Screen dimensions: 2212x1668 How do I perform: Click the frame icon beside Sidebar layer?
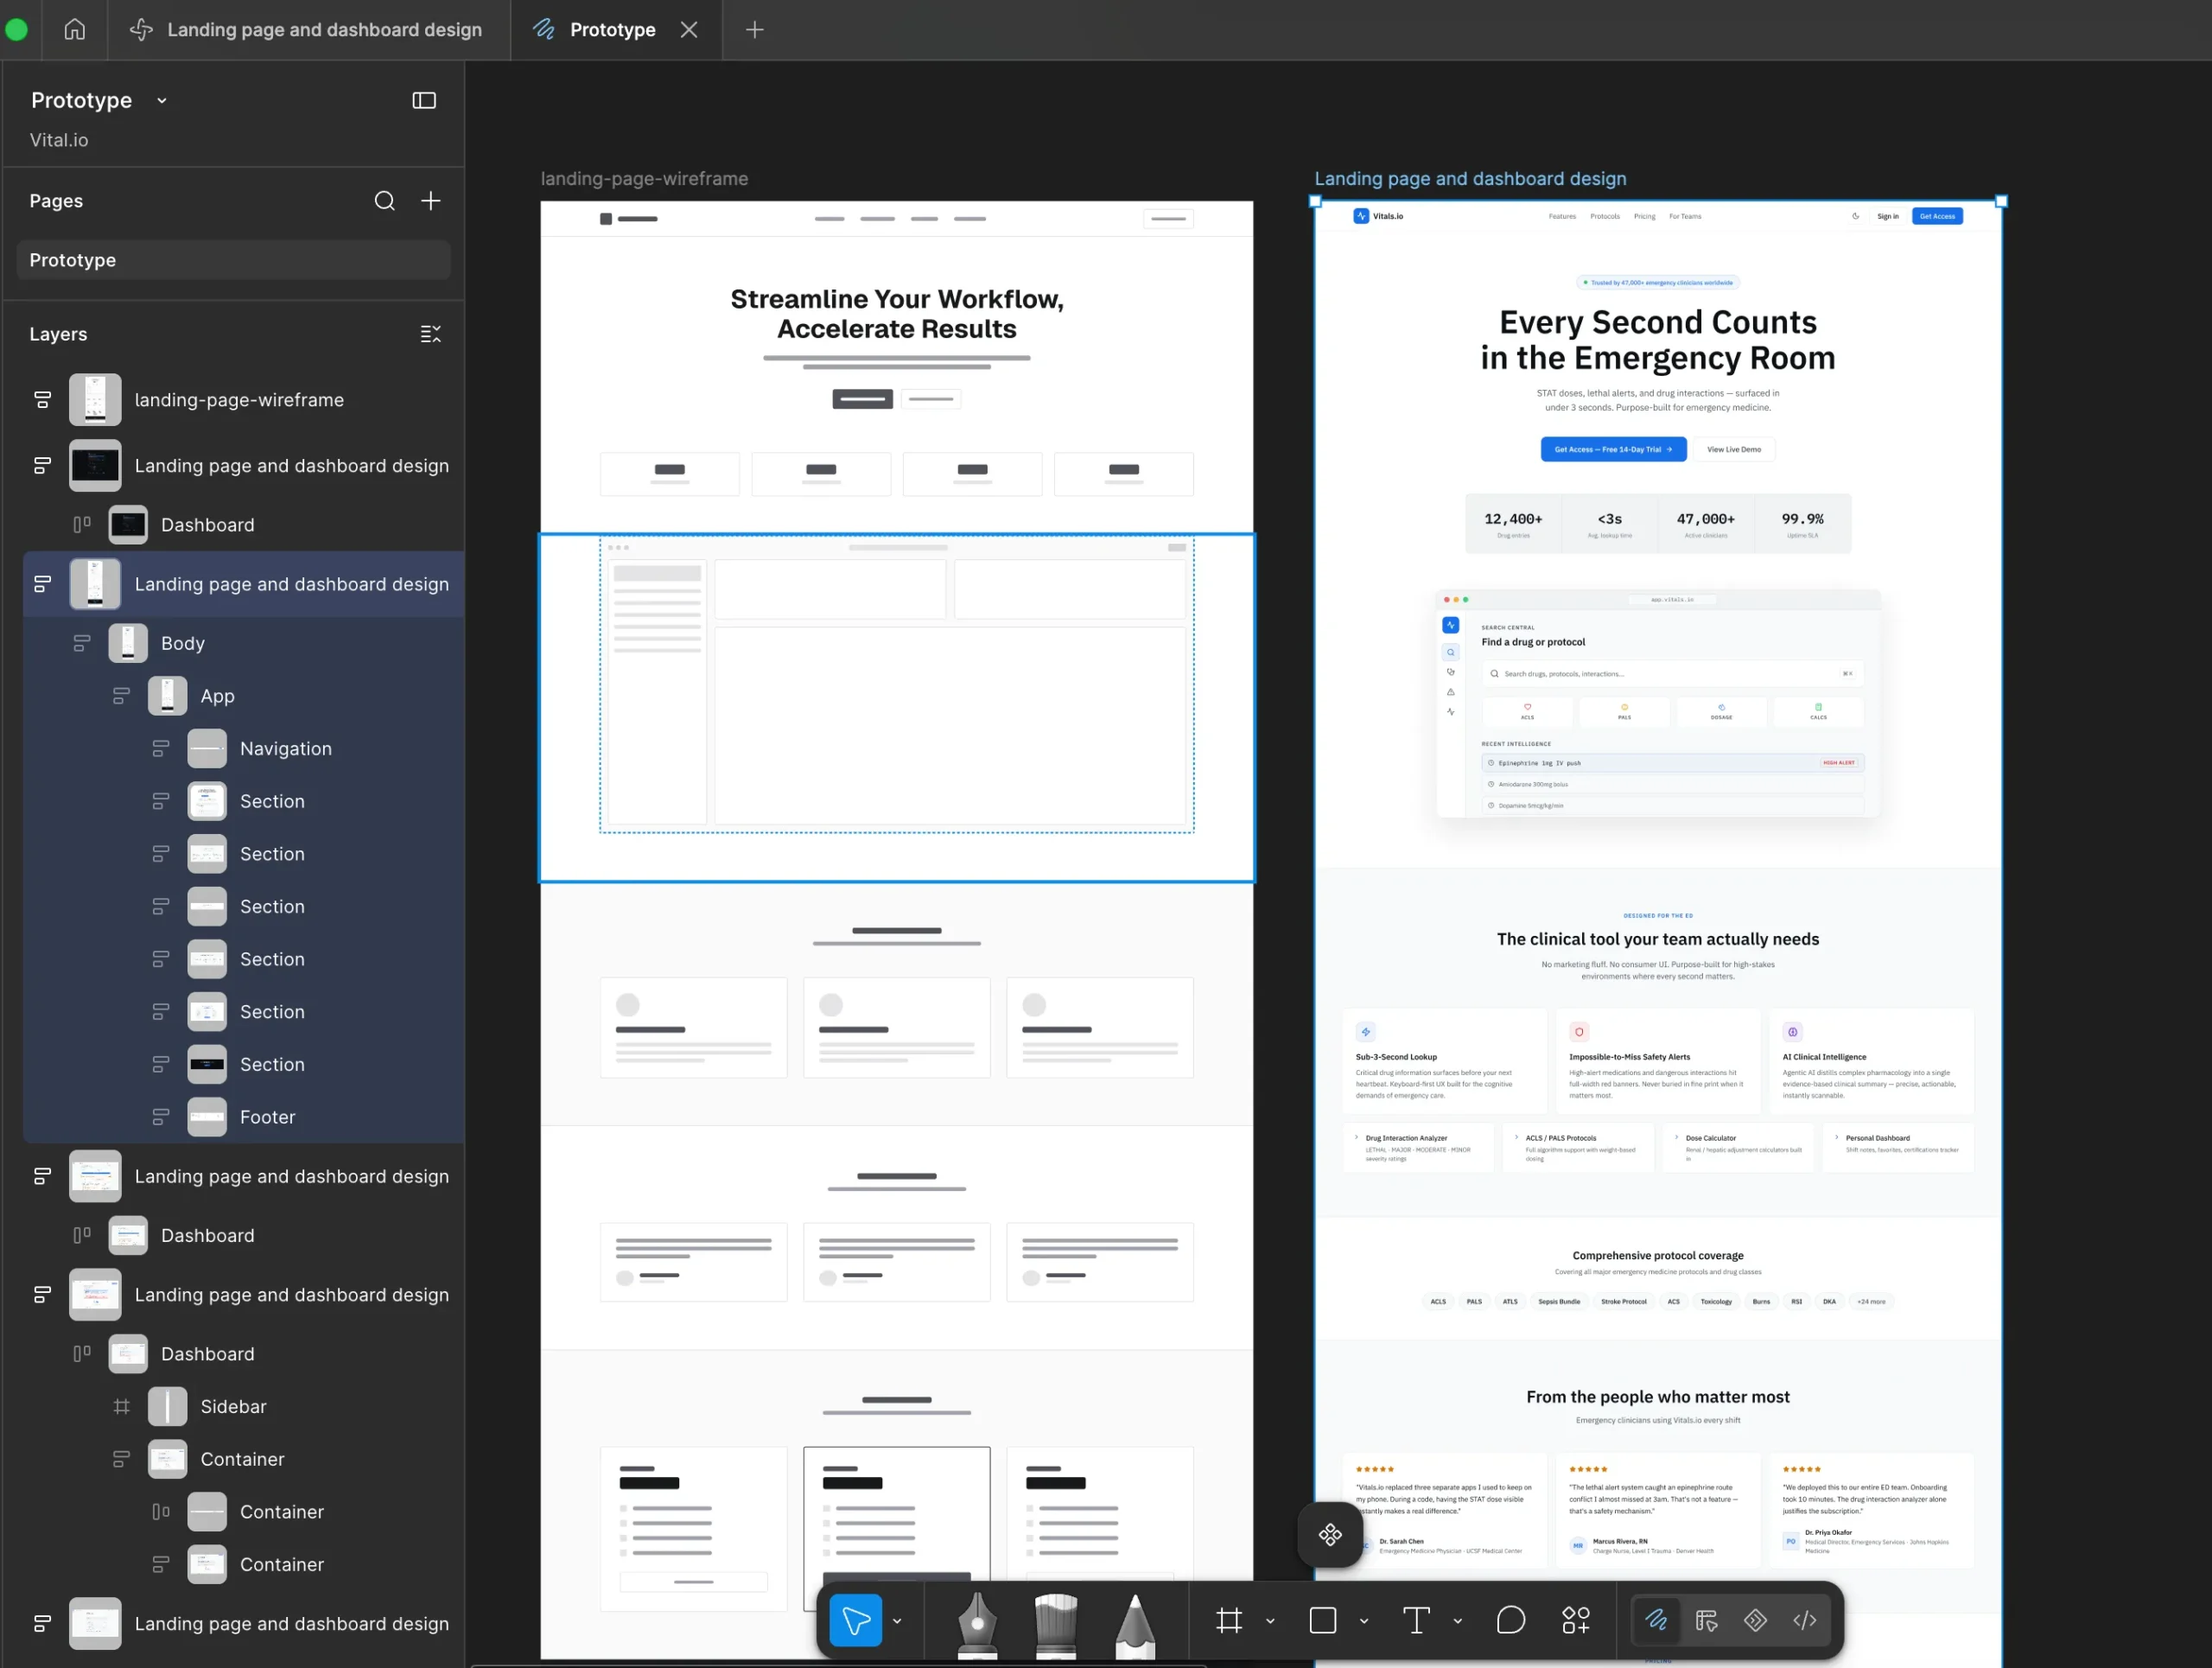tap(122, 1407)
